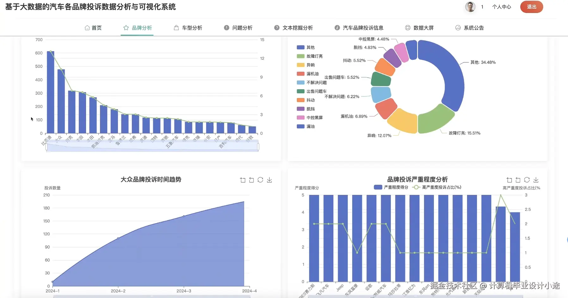Download the 大众品牌投诉时间趋势 chart as image
The image size is (568, 298).
[269, 180]
